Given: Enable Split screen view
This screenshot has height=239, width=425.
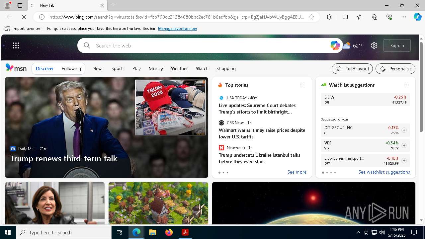Looking at the screenshot, I should tap(345, 17).
